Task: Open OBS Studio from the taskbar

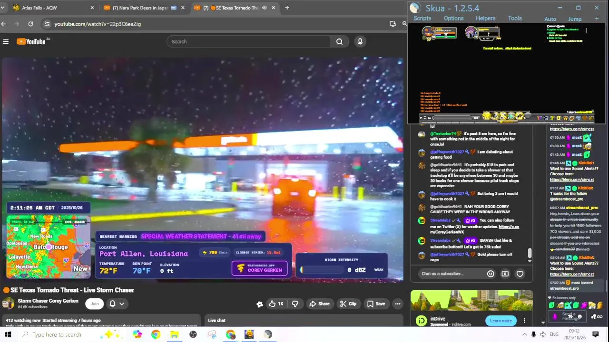Action: click(193, 334)
